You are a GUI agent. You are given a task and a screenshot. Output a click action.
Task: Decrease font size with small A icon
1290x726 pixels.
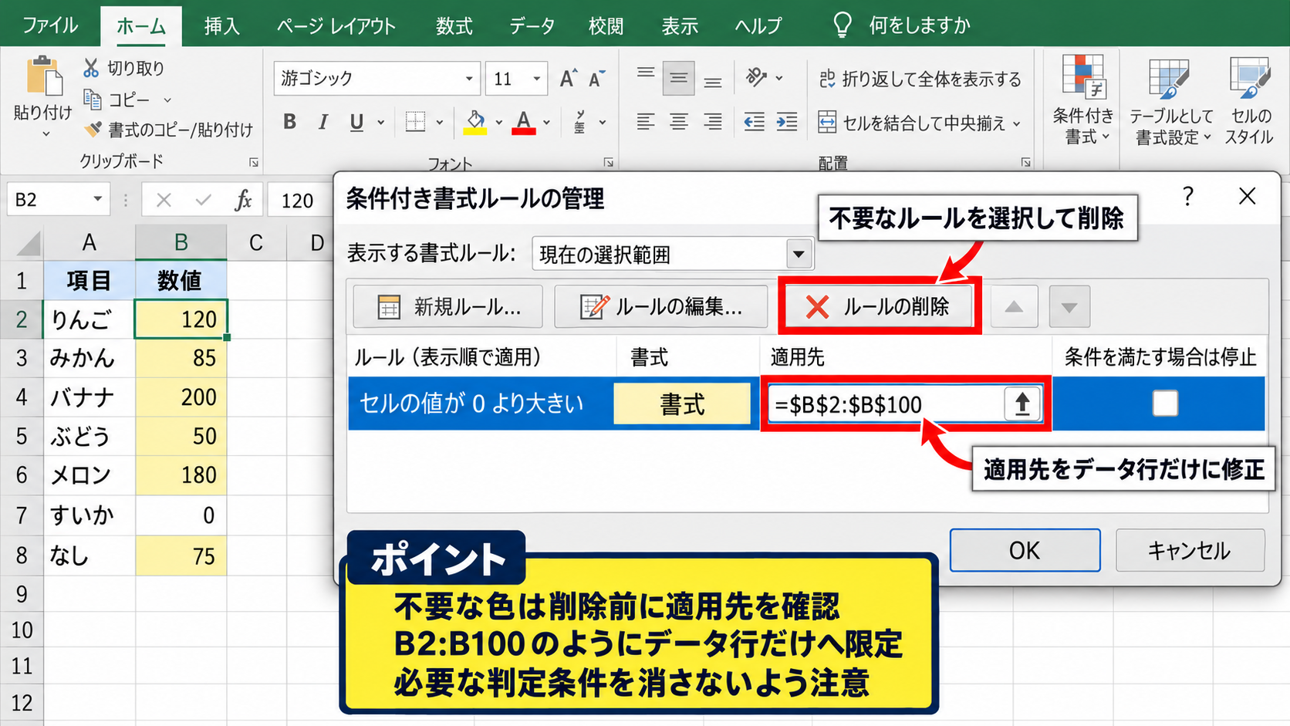(597, 79)
